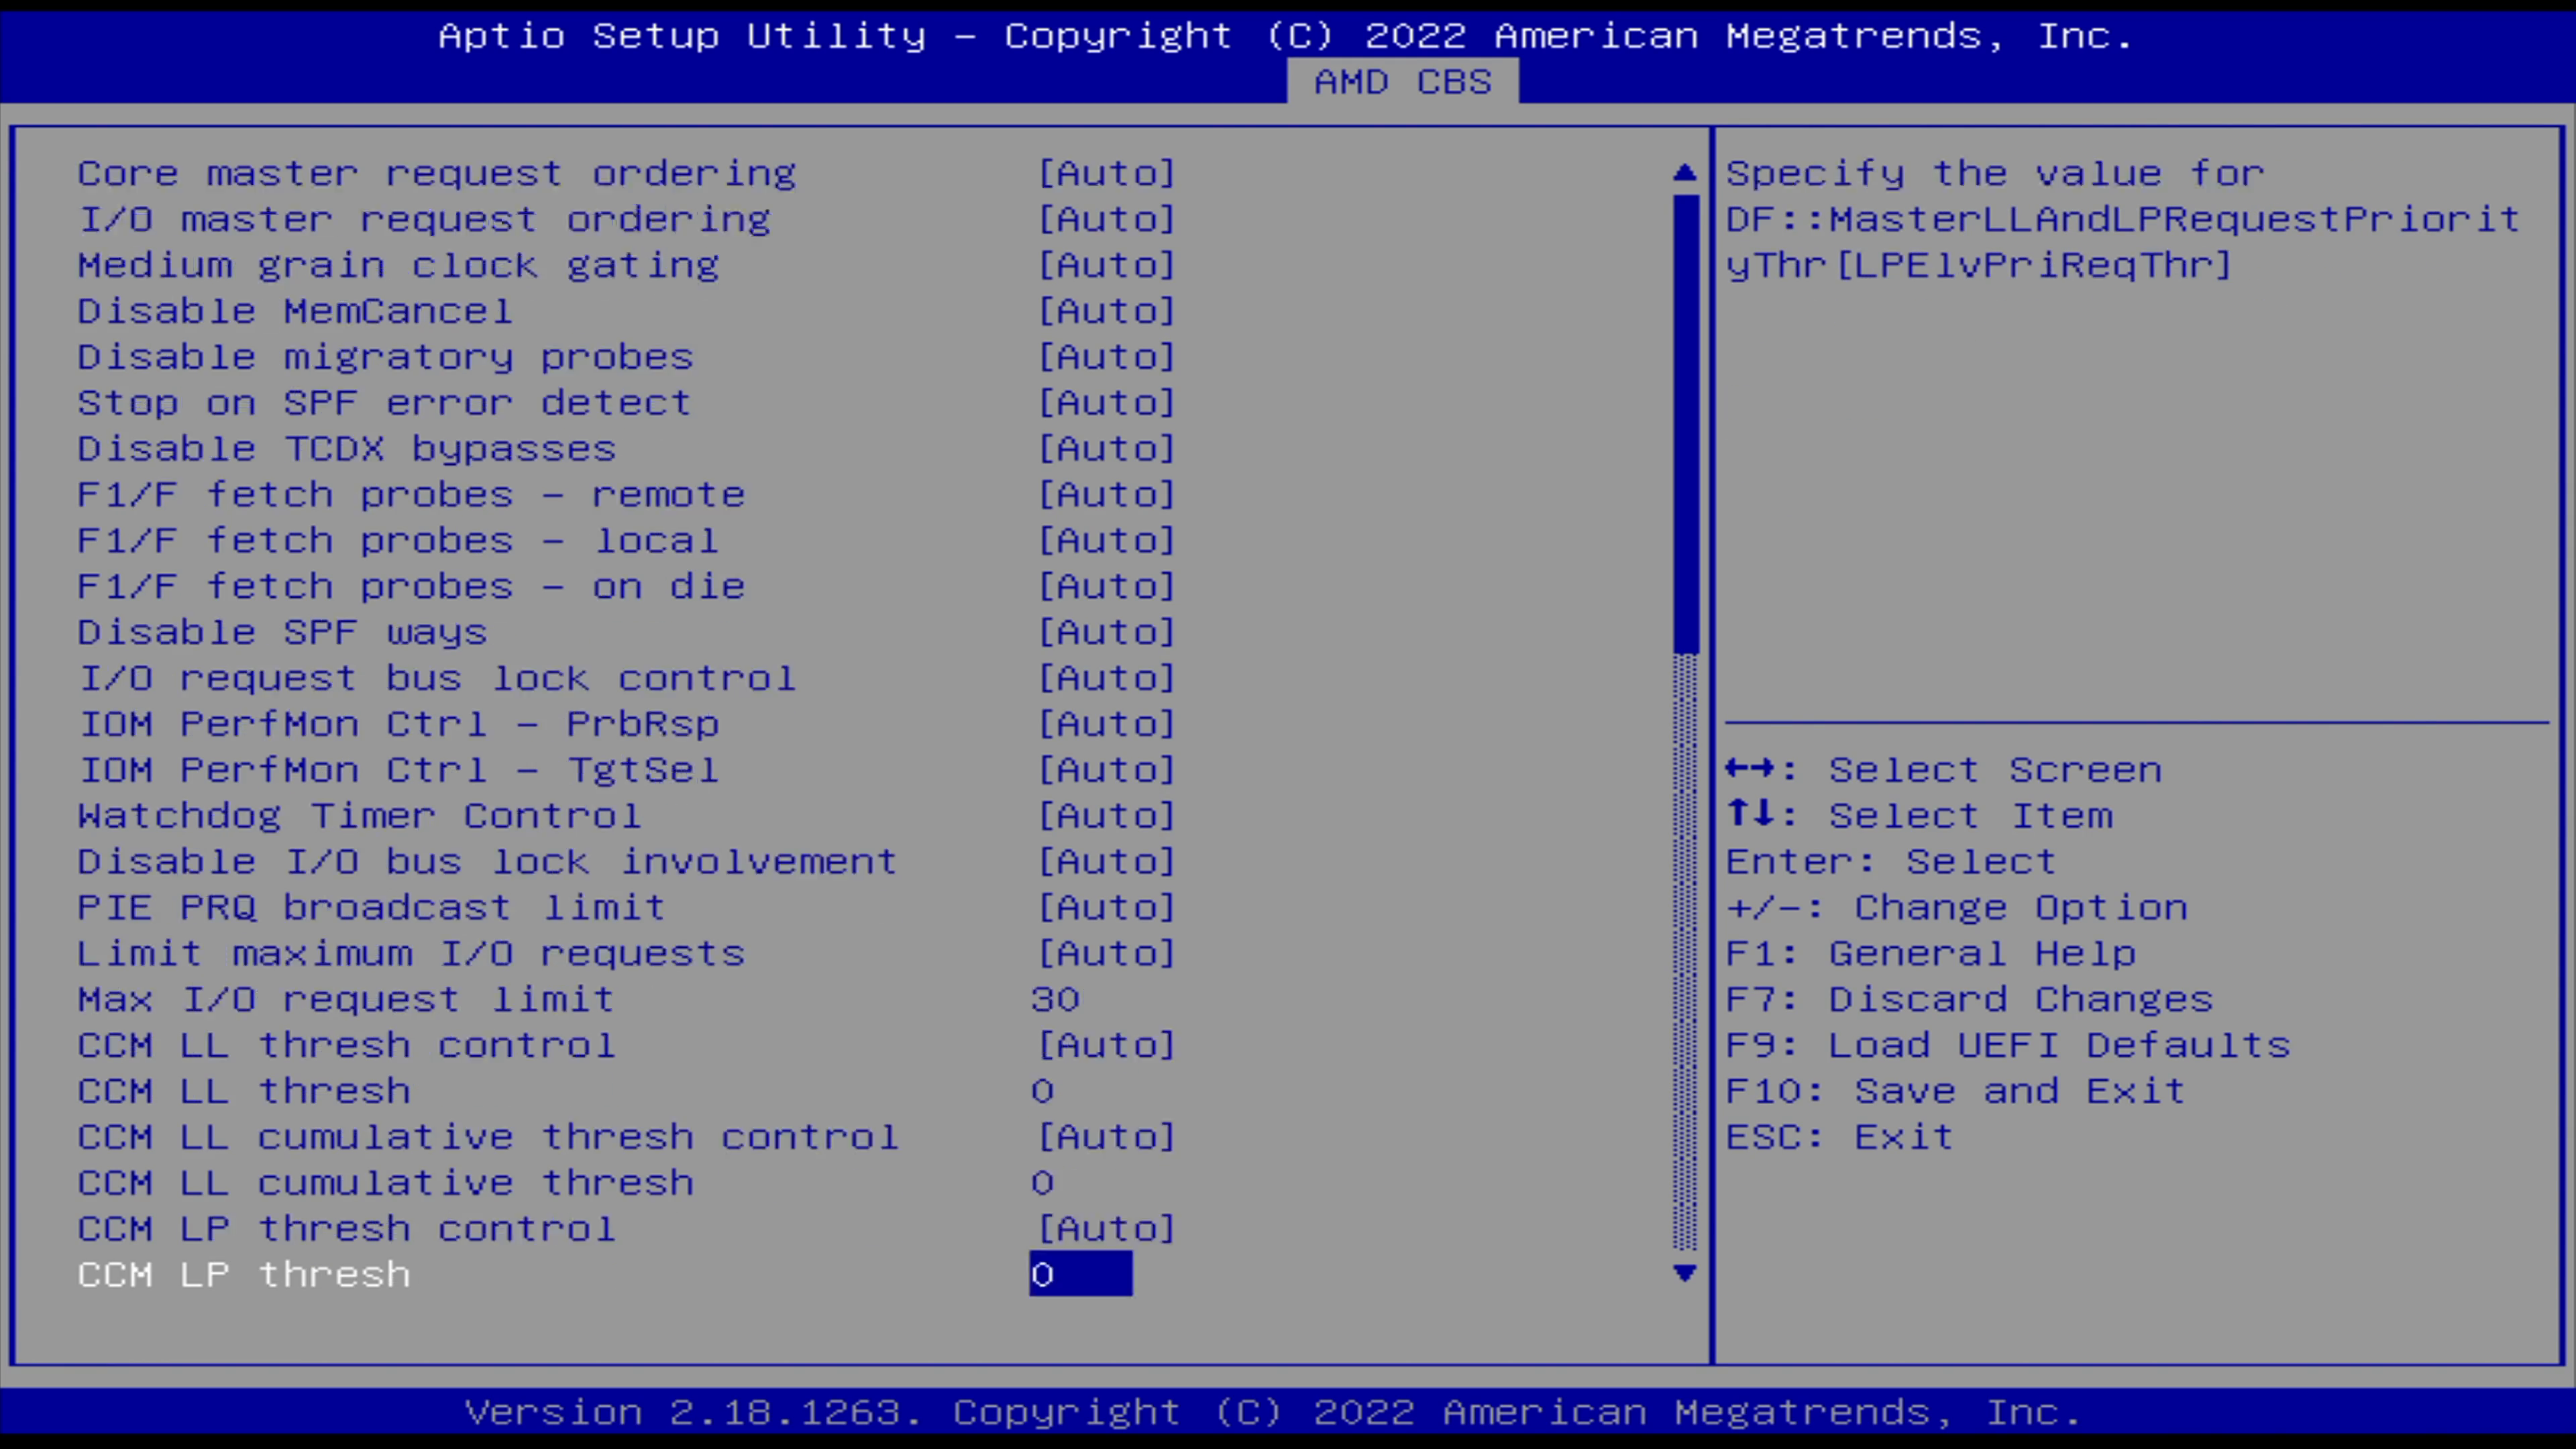Pick the F1/F fetch probes remote value
Viewport: 2576px width, 1449px height.
point(1106,495)
